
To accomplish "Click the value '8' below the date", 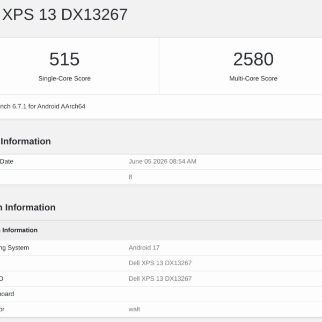I will (130, 177).
